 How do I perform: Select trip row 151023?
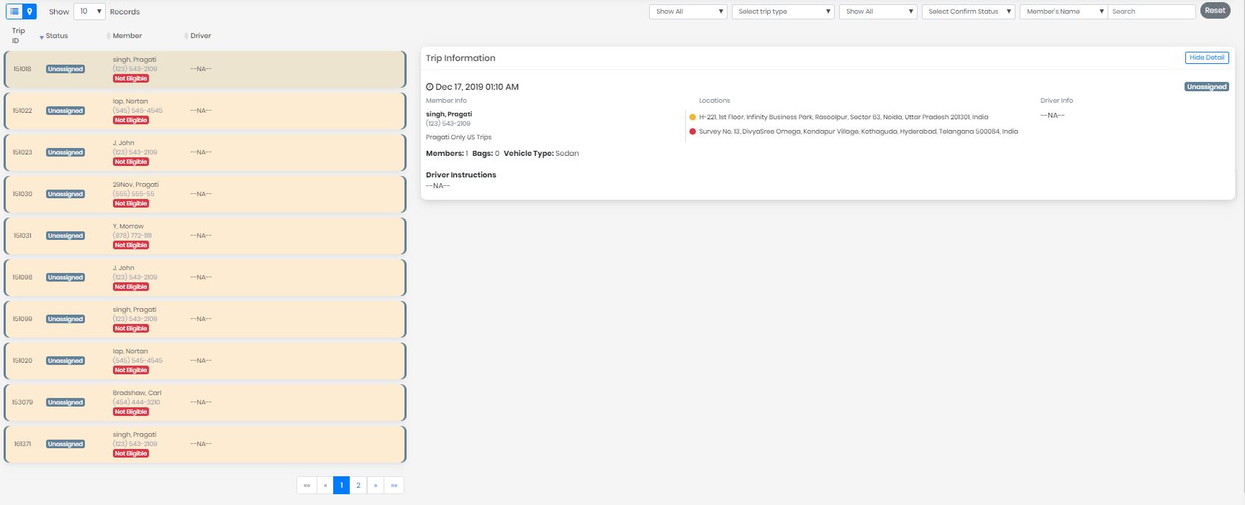pos(205,152)
